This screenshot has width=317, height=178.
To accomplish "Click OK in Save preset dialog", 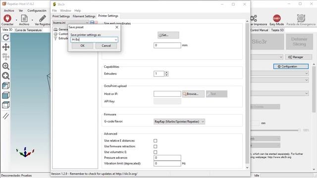I will [83, 45].
